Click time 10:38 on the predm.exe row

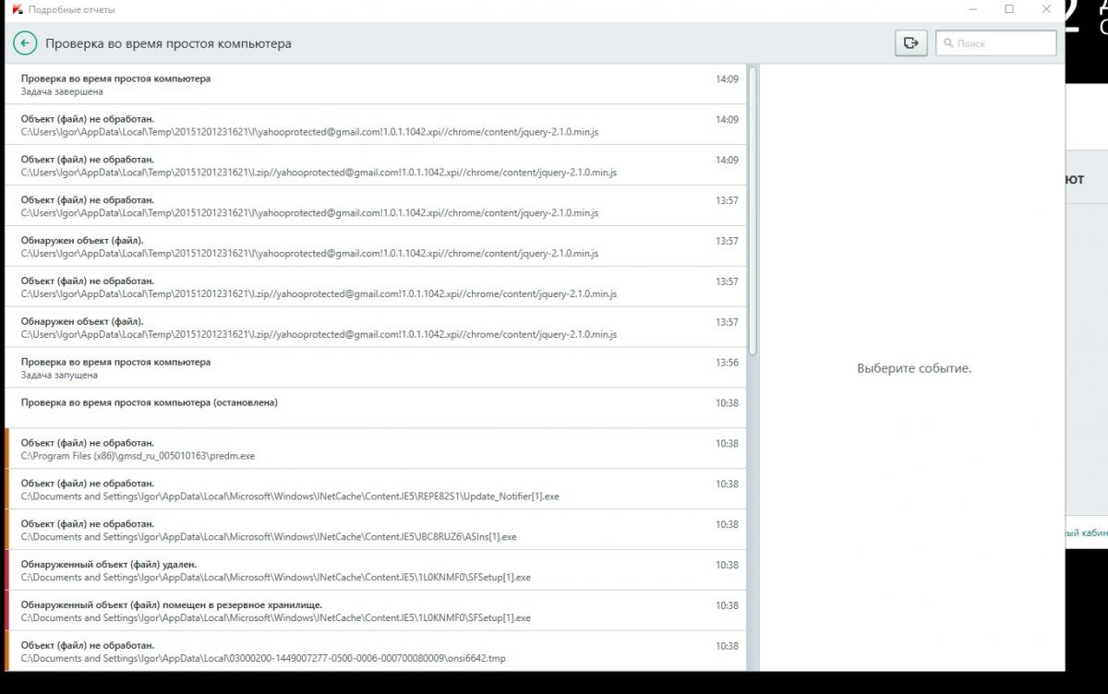point(727,444)
